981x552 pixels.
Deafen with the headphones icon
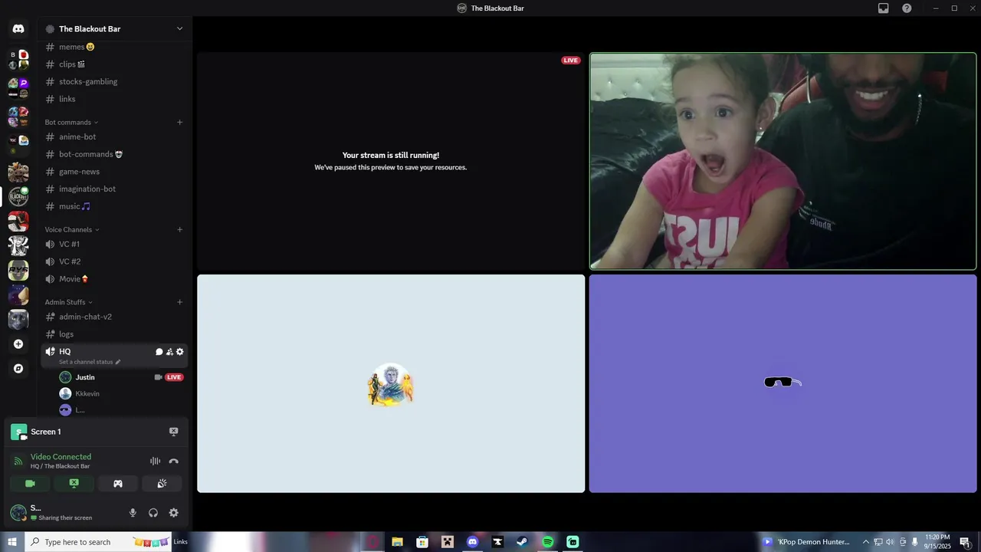(x=153, y=513)
